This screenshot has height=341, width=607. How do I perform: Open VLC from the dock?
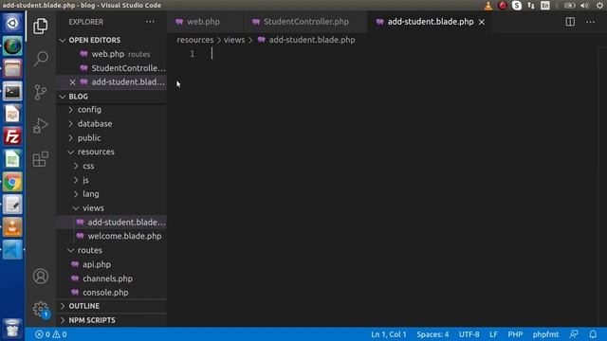point(12,227)
